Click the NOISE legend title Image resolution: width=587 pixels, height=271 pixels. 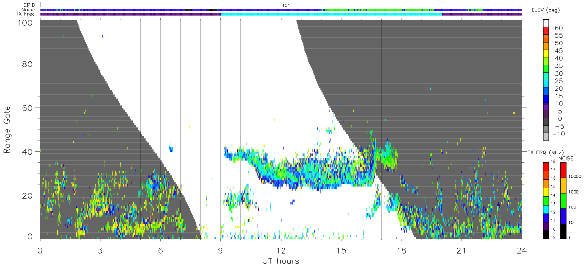click(566, 158)
